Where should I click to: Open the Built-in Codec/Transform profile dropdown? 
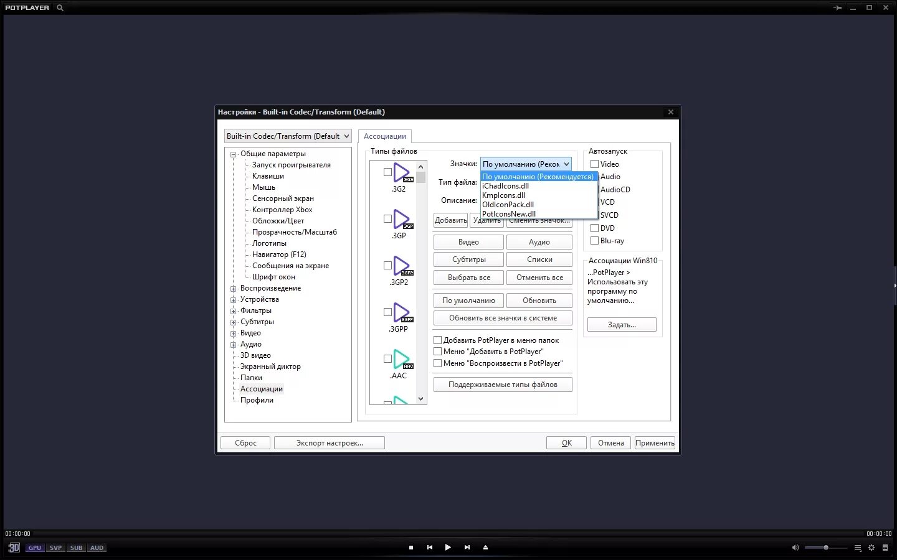point(288,136)
